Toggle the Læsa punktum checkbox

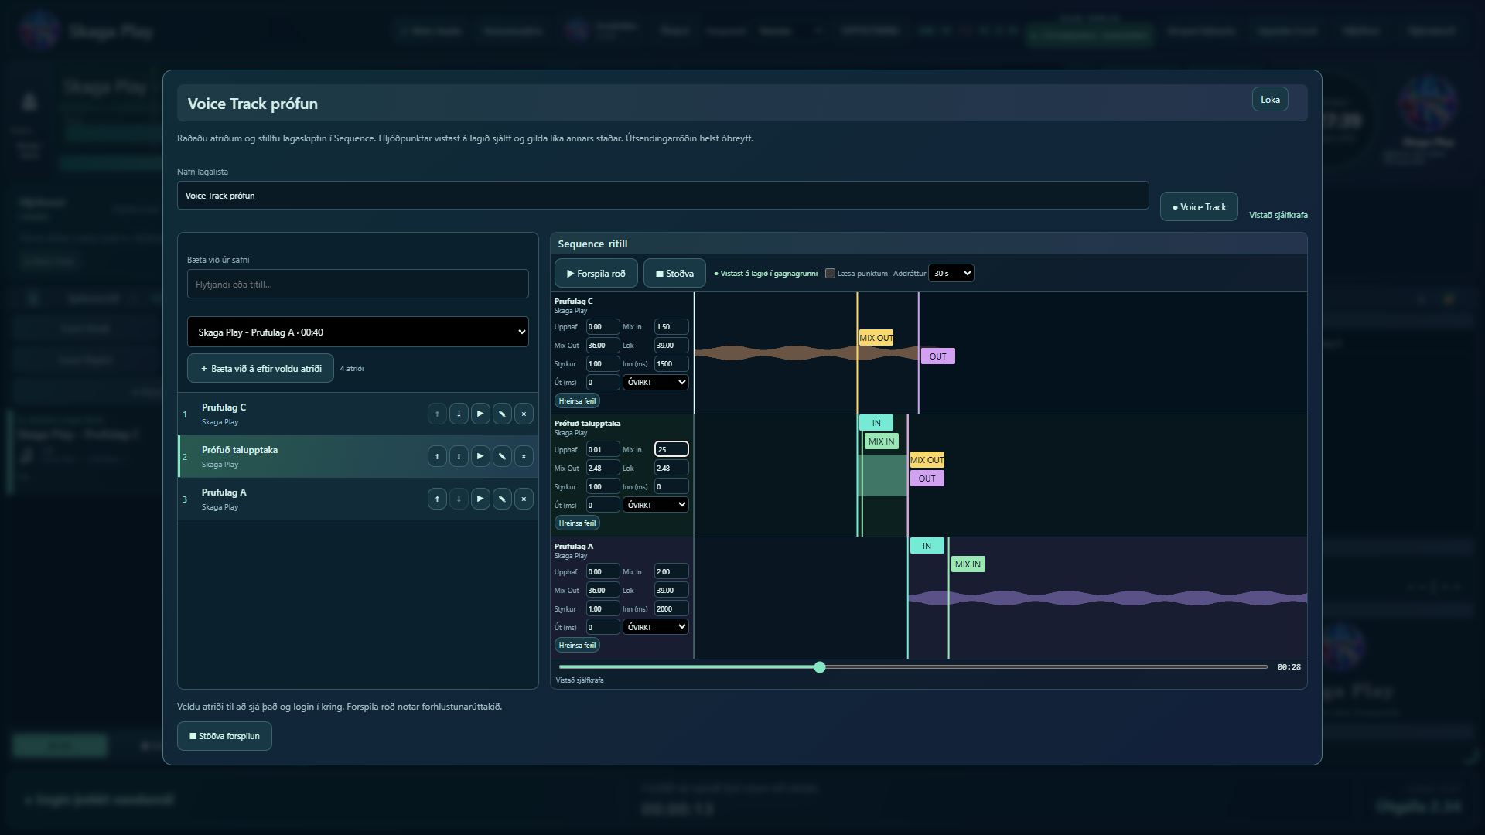830,273
